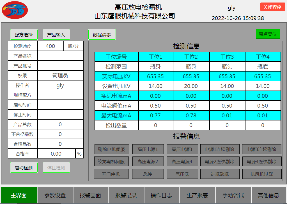Click the 产品批号 input field
Image resolution: width=287 pixels, height=204 pixels.
coord(60,66)
